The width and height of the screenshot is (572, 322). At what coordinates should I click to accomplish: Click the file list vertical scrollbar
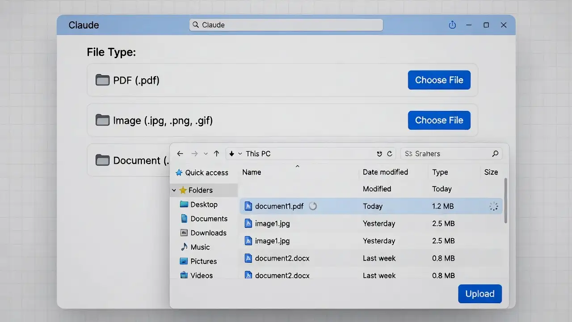[505, 201]
